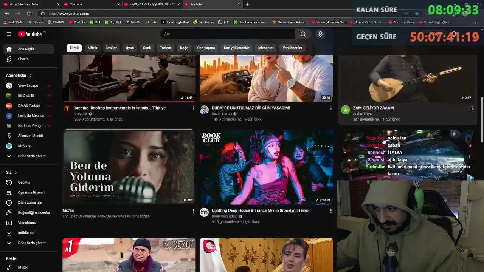Screen dimensions: 484x272
Task: Open Oynatma listeleri playlists
Action: [x=29, y=192]
